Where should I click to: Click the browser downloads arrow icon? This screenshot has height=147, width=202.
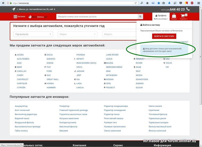[170, 3]
